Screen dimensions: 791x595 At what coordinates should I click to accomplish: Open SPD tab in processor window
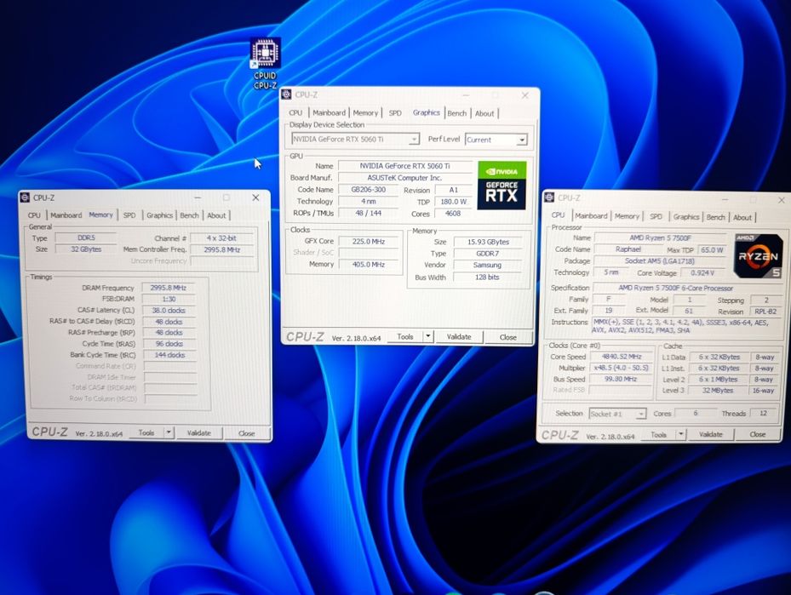coord(656,216)
